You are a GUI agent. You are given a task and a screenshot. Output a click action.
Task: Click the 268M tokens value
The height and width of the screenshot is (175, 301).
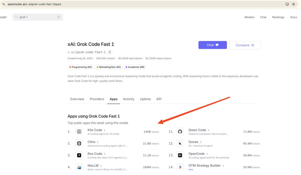(x=151, y=167)
